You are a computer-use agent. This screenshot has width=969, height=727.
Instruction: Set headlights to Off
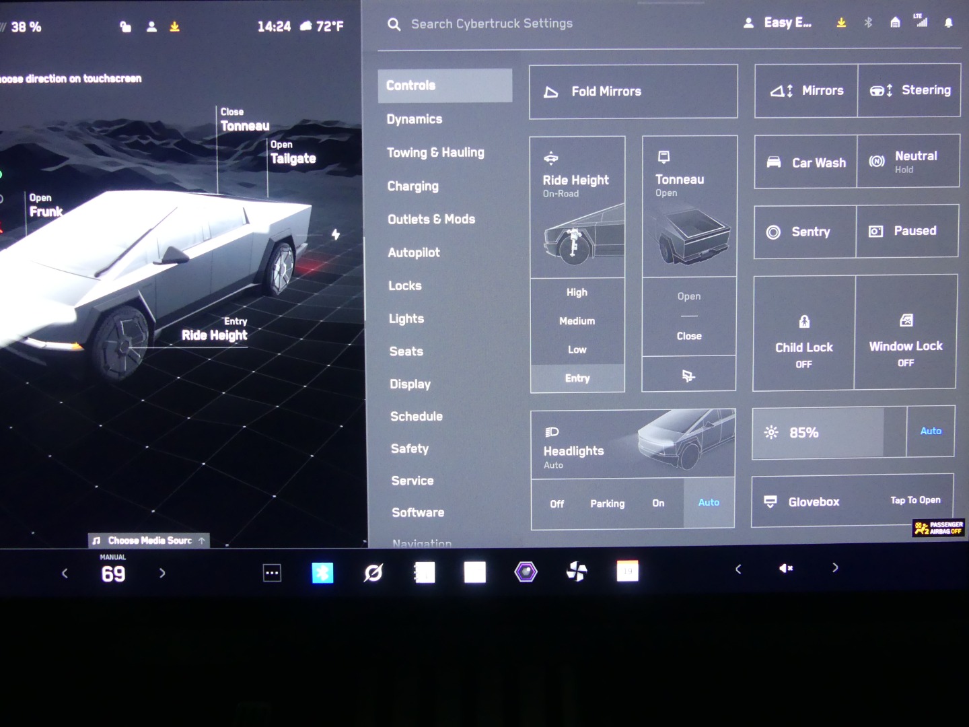(557, 504)
